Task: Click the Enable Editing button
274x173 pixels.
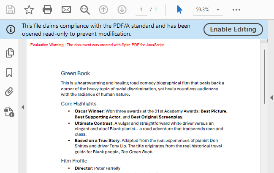Action: pyautogui.click(x=233, y=29)
